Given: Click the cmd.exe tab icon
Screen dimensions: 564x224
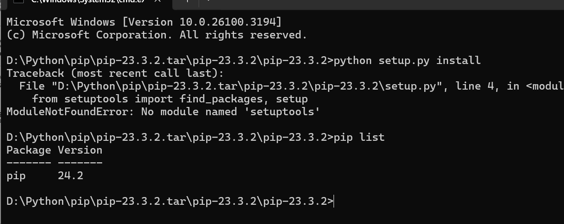Looking at the screenshot, I should click(x=18, y=1).
